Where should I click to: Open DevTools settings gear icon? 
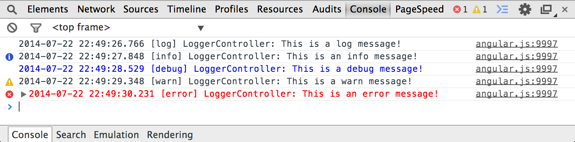[x=525, y=9]
